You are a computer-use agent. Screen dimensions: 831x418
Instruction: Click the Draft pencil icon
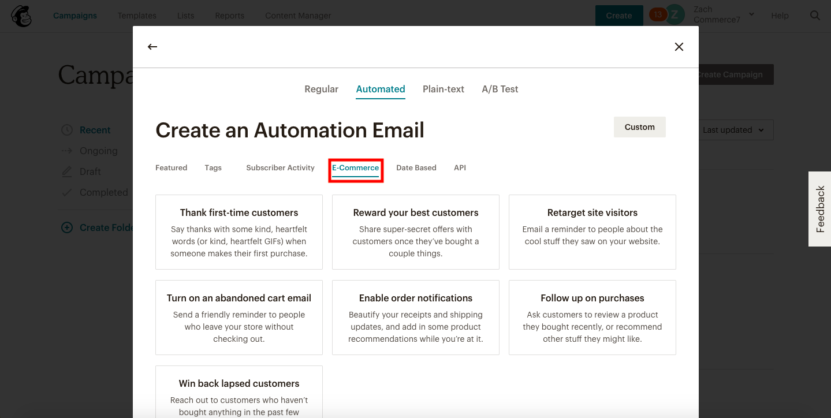click(x=68, y=171)
